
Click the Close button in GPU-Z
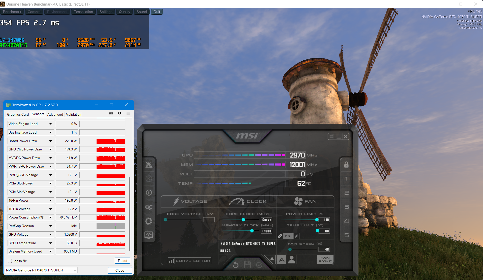pyautogui.click(x=120, y=270)
